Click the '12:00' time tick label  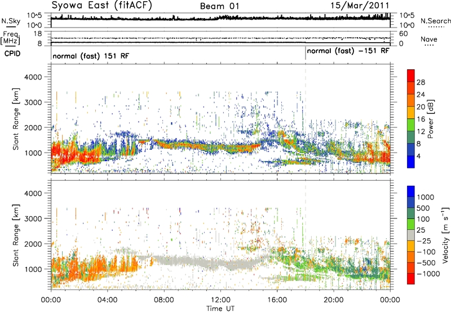(x=220, y=300)
